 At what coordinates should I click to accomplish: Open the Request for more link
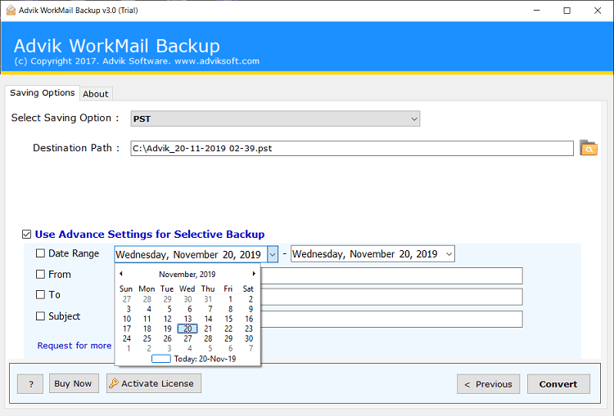[74, 346]
